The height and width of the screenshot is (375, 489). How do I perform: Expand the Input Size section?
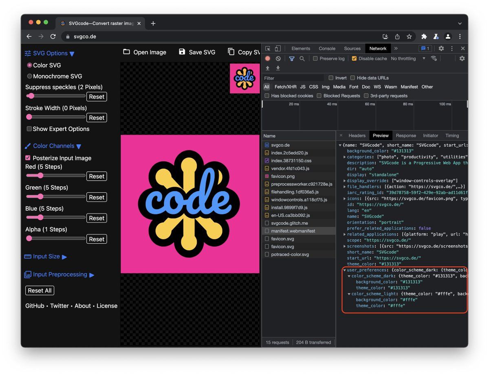point(46,257)
